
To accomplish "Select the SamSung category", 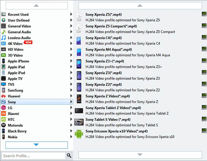I will pos(16,90).
